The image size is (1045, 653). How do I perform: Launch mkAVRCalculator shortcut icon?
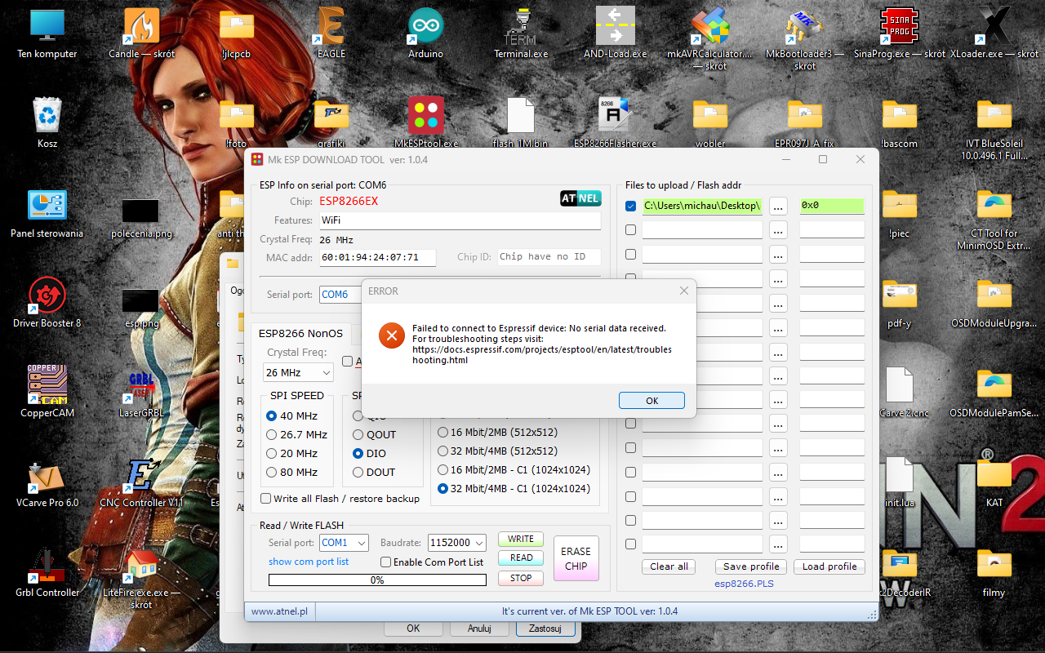(709, 27)
